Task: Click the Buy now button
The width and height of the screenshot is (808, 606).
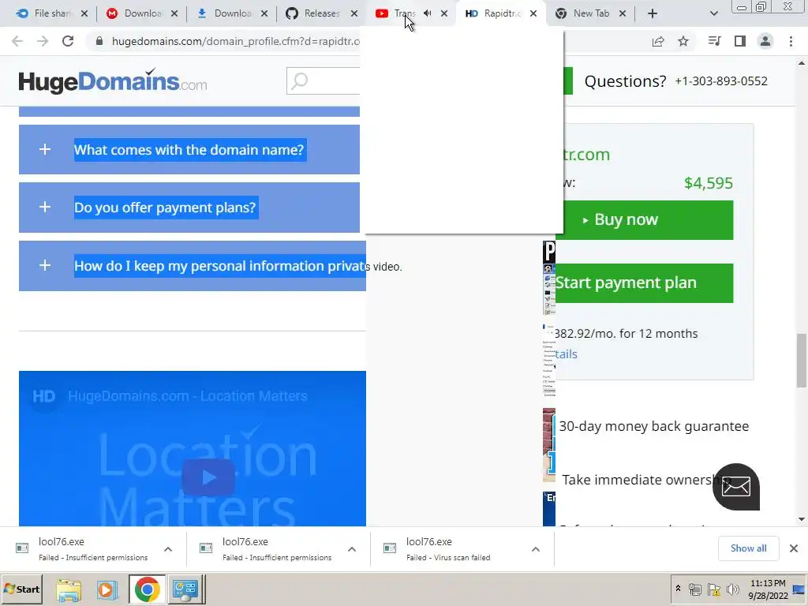Action: [644, 220]
